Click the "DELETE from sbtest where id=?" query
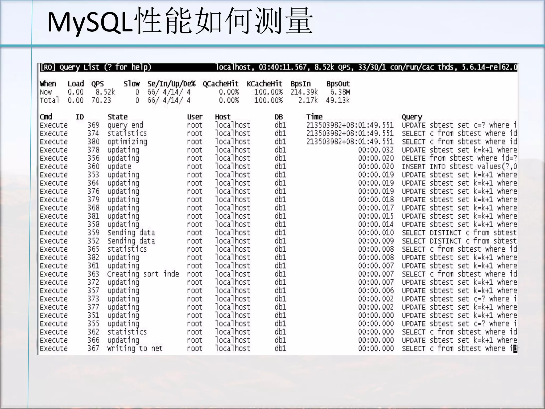The height and width of the screenshot is (409, 545). 460,158
